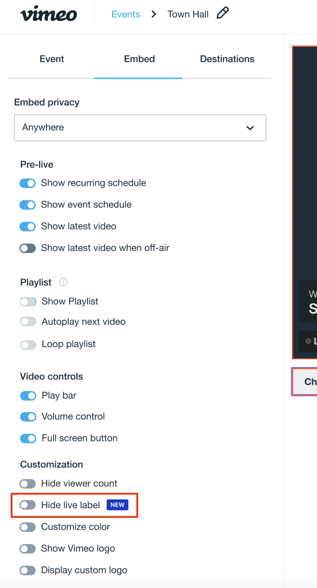Go back to Events breadcrumb link
317x588 pixels.
tap(126, 14)
